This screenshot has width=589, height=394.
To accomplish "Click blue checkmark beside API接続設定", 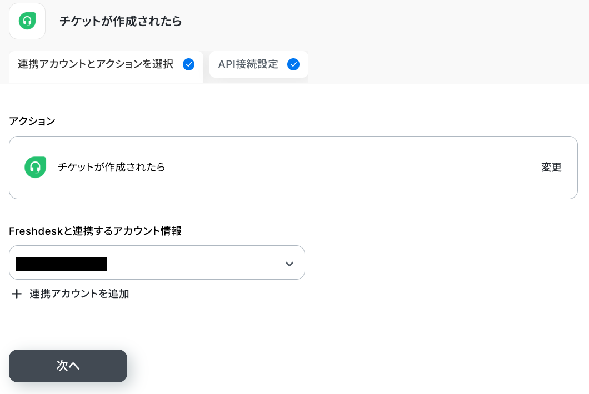I will (x=293, y=64).
